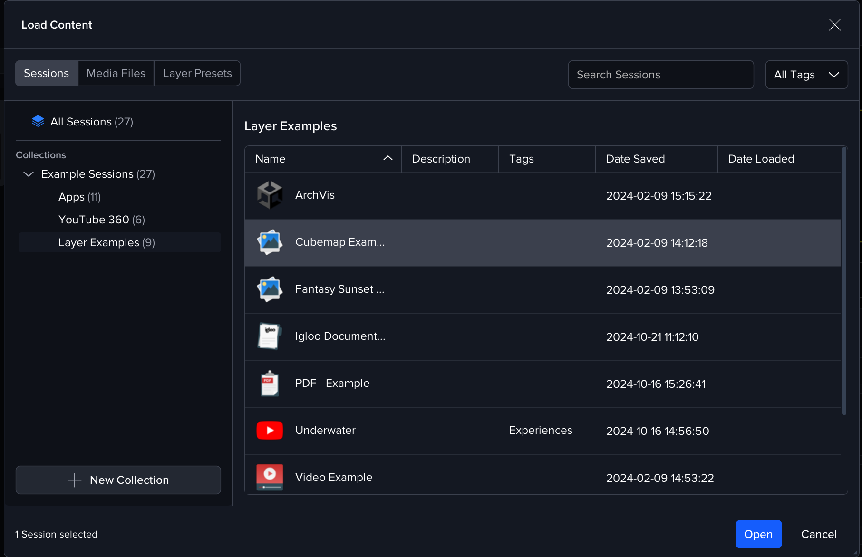This screenshot has height=557, width=862.
Task: Click the Cubemap Example image icon
Action: click(x=270, y=242)
